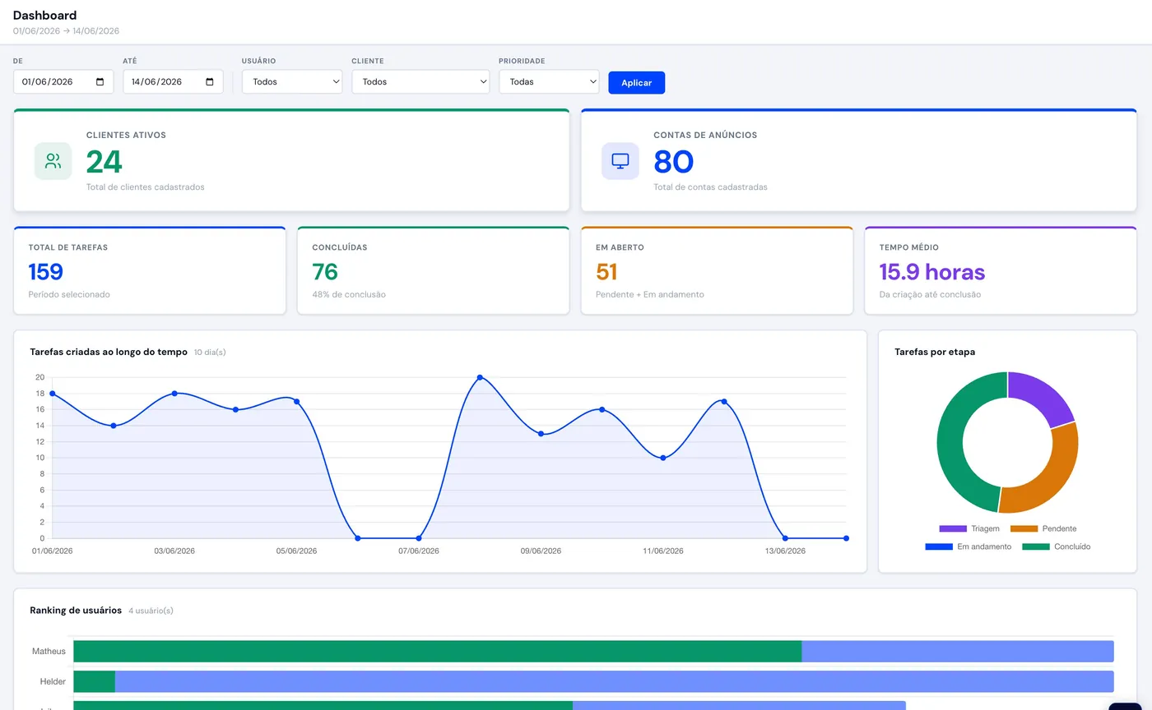Click the Aplicar button

point(637,83)
